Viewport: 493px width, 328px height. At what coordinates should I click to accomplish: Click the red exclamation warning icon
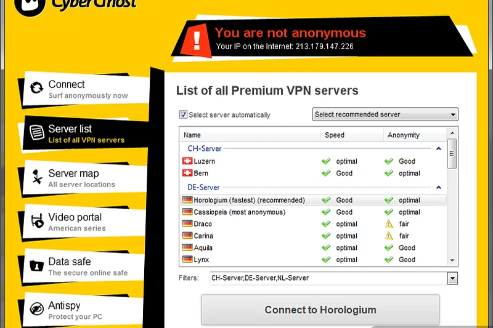click(x=197, y=41)
